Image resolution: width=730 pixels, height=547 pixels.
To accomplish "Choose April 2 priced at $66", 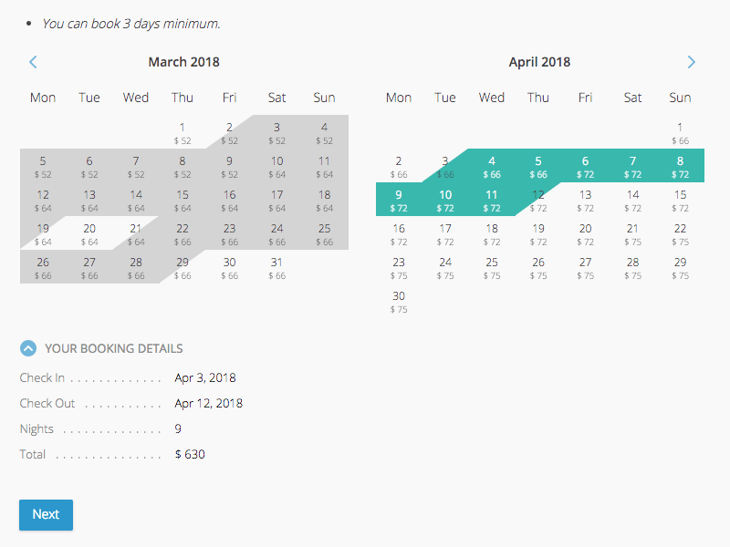I will coord(399,166).
